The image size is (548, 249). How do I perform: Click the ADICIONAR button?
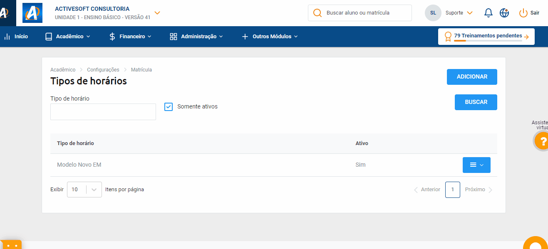(x=472, y=77)
